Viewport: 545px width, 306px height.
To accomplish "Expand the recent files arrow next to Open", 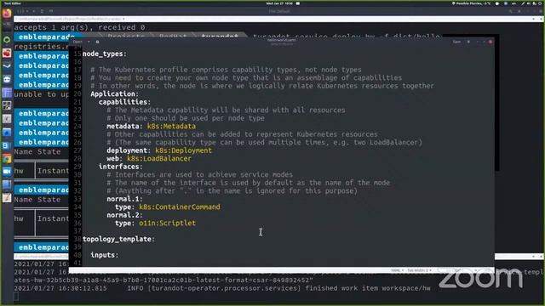I will tap(89, 42).
